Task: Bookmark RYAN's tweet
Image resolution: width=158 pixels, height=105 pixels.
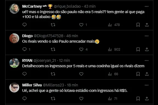Action: click(138, 74)
